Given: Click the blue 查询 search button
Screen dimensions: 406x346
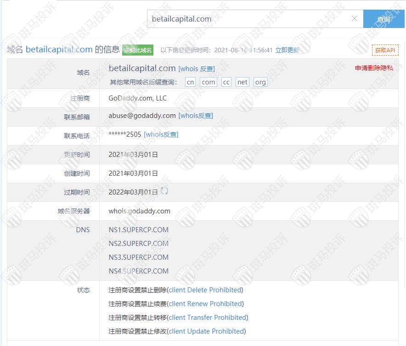Looking at the screenshot, I should [383, 19].
